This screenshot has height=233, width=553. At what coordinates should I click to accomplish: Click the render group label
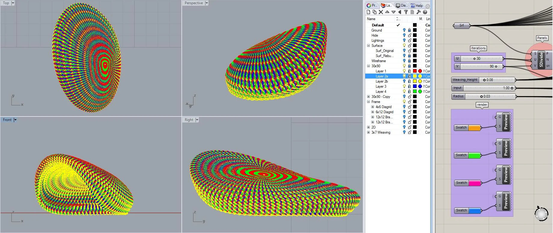pos(482,104)
